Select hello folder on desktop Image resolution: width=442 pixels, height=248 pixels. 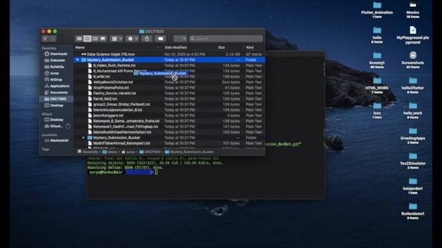pyautogui.click(x=377, y=35)
